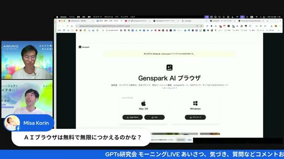Click the Mac OS Apple logo
The height and width of the screenshot is (159, 284).
coord(143,103)
